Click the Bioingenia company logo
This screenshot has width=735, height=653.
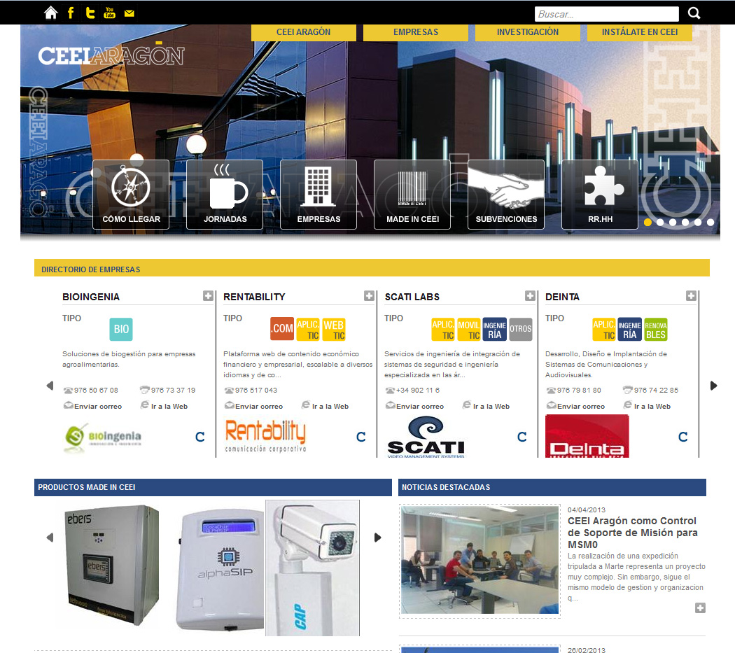tap(103, 437)
